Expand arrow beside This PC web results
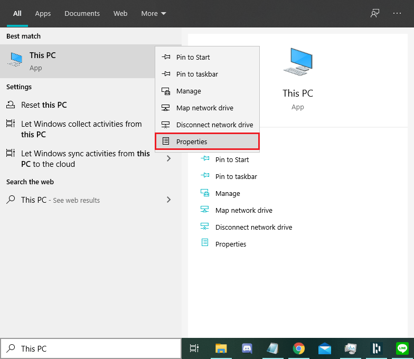The image size is (414, 359). point(169,200)
